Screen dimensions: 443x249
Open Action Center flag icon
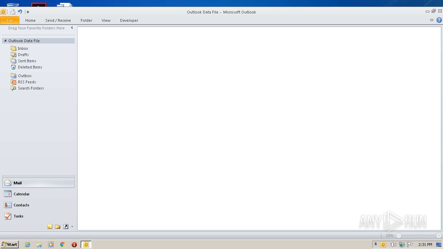(x=410, y=245)
